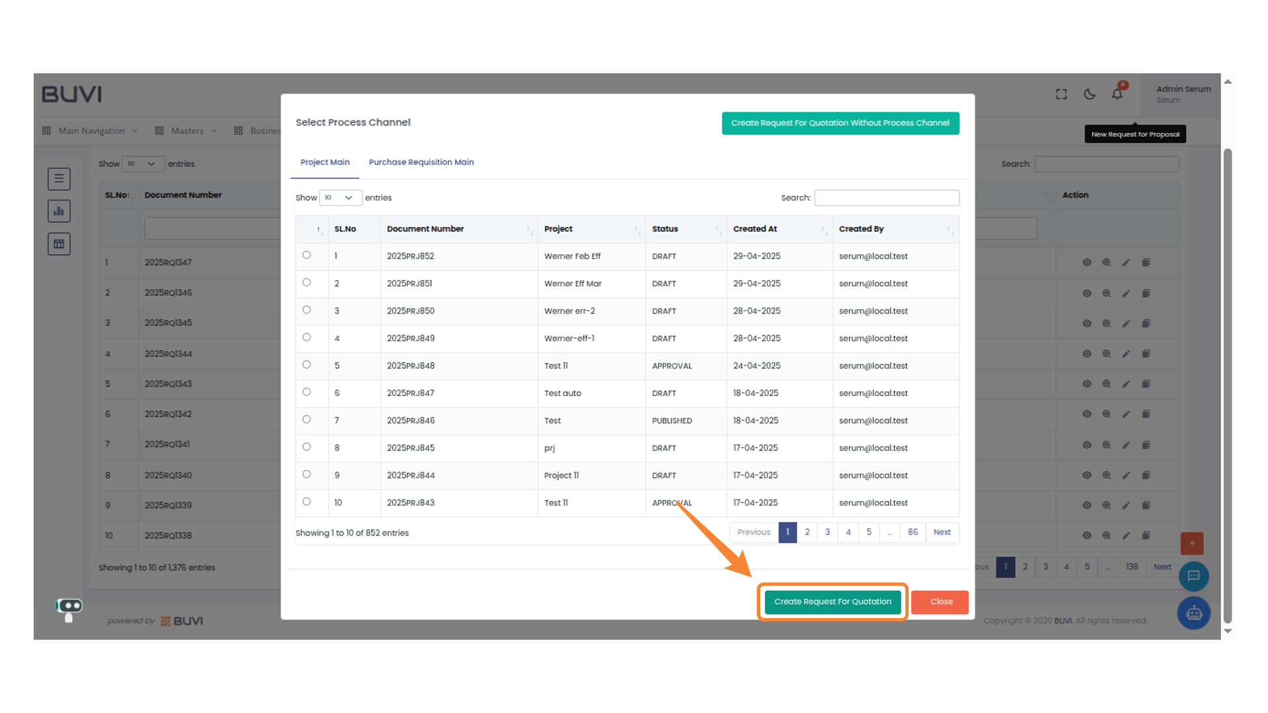The image size is (1268, 713).
Task: Toggle fullscreen view mode
Action: [1061, 94]
